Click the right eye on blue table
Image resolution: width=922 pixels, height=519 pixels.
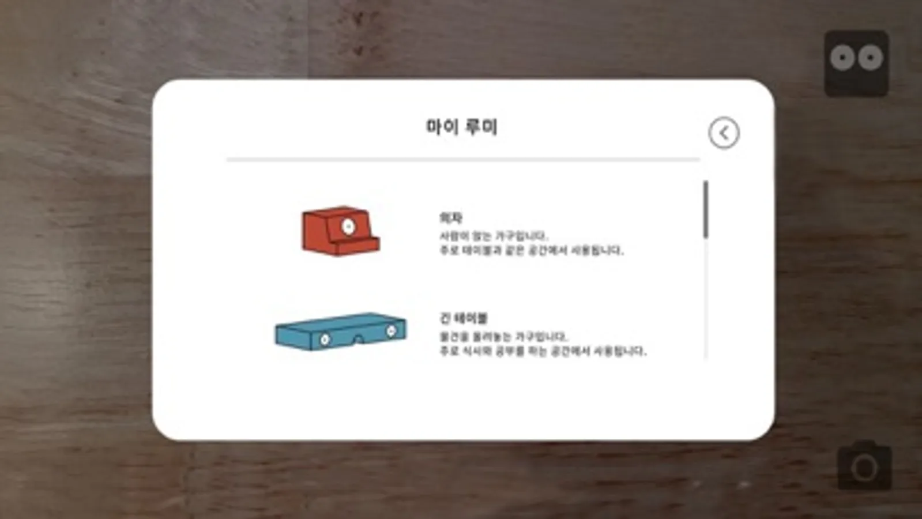(x=391, y=331)
